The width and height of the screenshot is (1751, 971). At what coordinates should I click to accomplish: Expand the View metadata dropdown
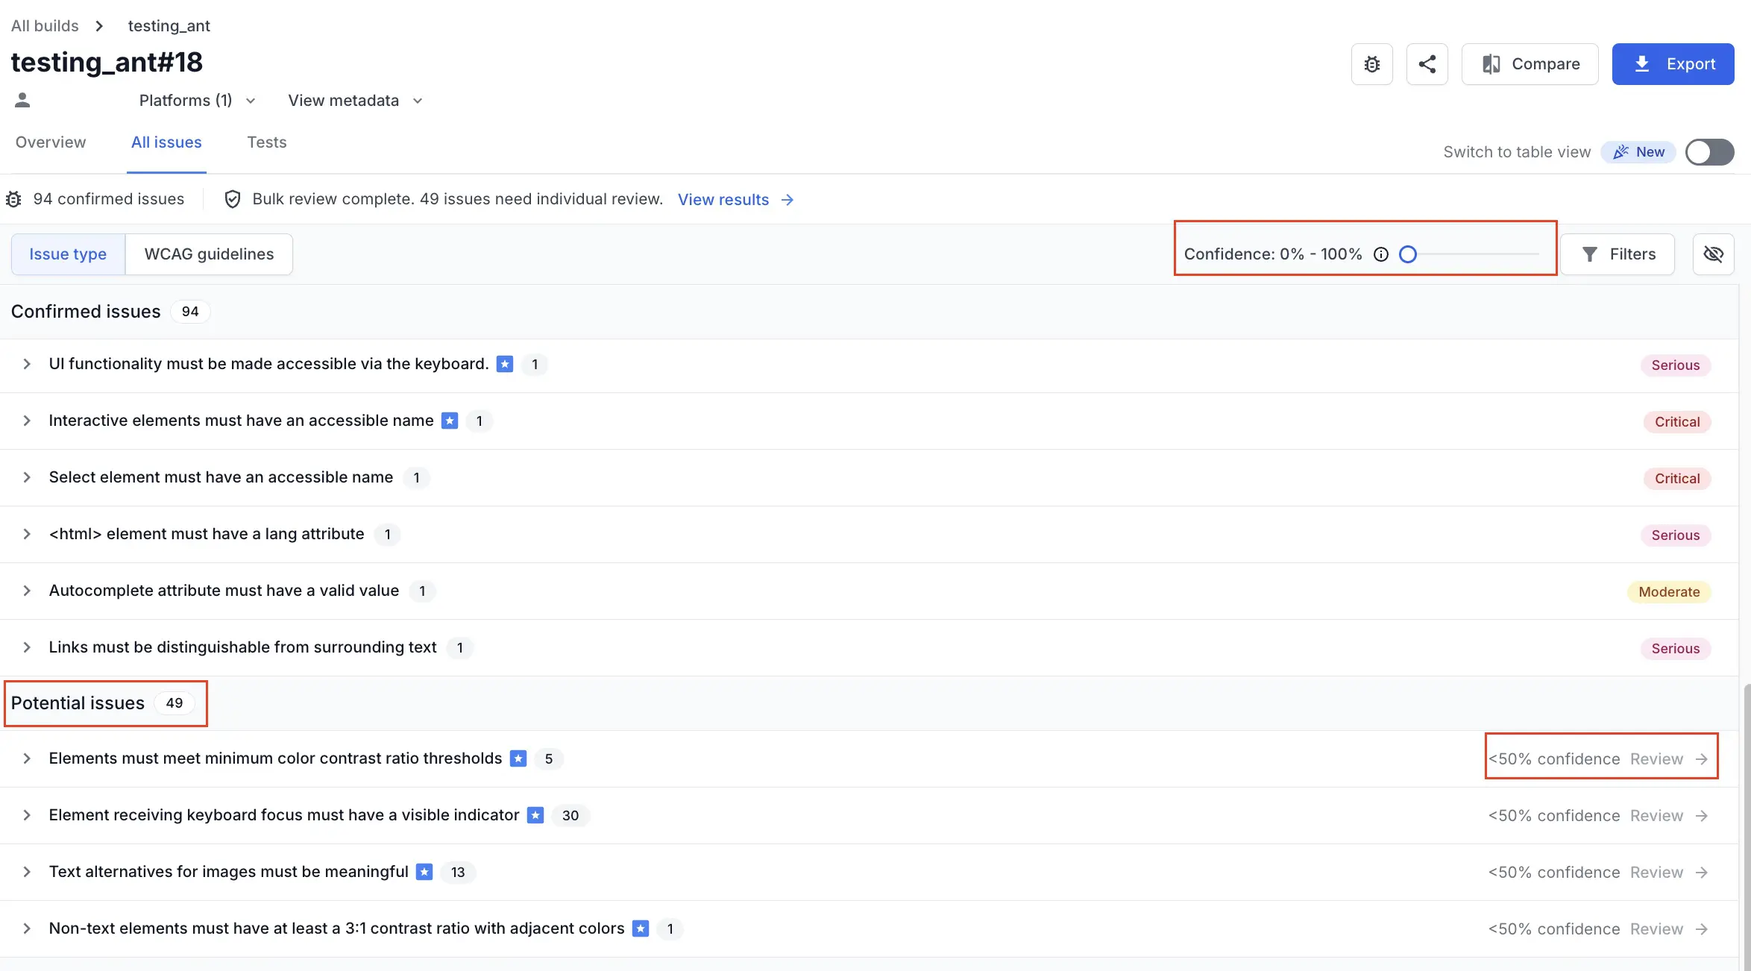pyautogui.click(x=355, y=101)
